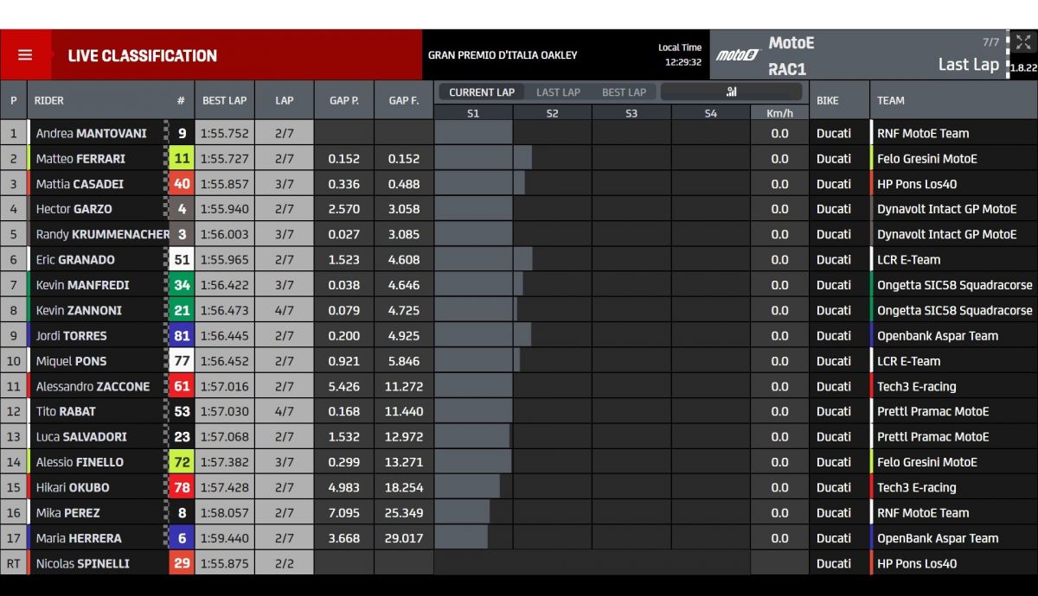1038x596 pixels.
Task: Select rider Mika PEREZ
Action: click(x=67, y=512)
